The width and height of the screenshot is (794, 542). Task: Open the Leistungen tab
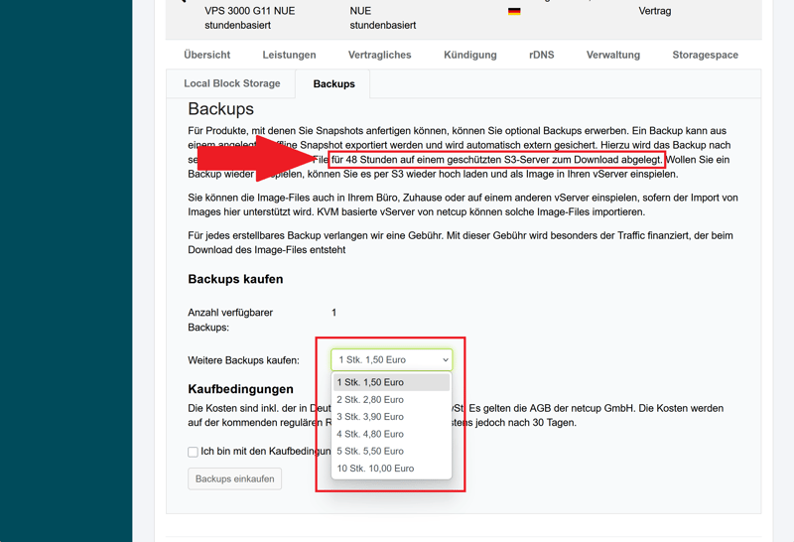[289, 55]
